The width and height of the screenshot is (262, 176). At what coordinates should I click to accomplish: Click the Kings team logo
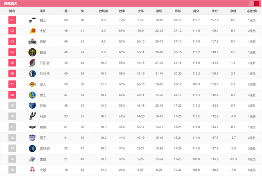pos(32,138)
